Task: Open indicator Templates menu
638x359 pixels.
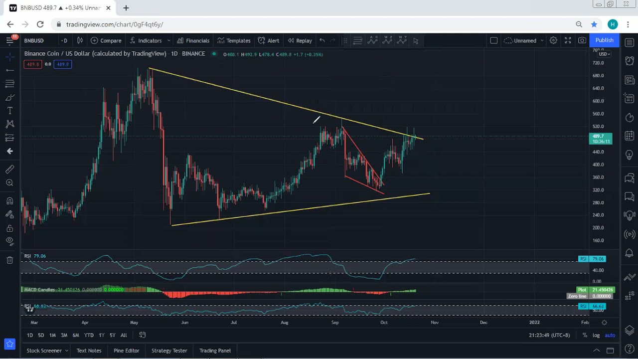Action: tap(233, 40)
